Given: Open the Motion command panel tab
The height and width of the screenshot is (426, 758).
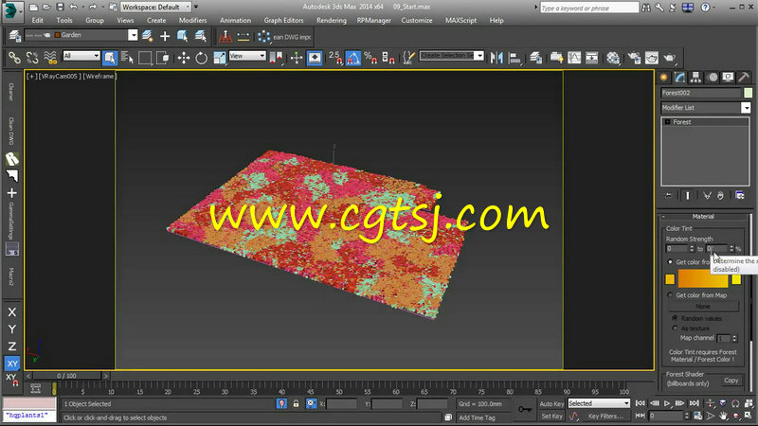Looking at the screenshot, I should coord(713,78).
